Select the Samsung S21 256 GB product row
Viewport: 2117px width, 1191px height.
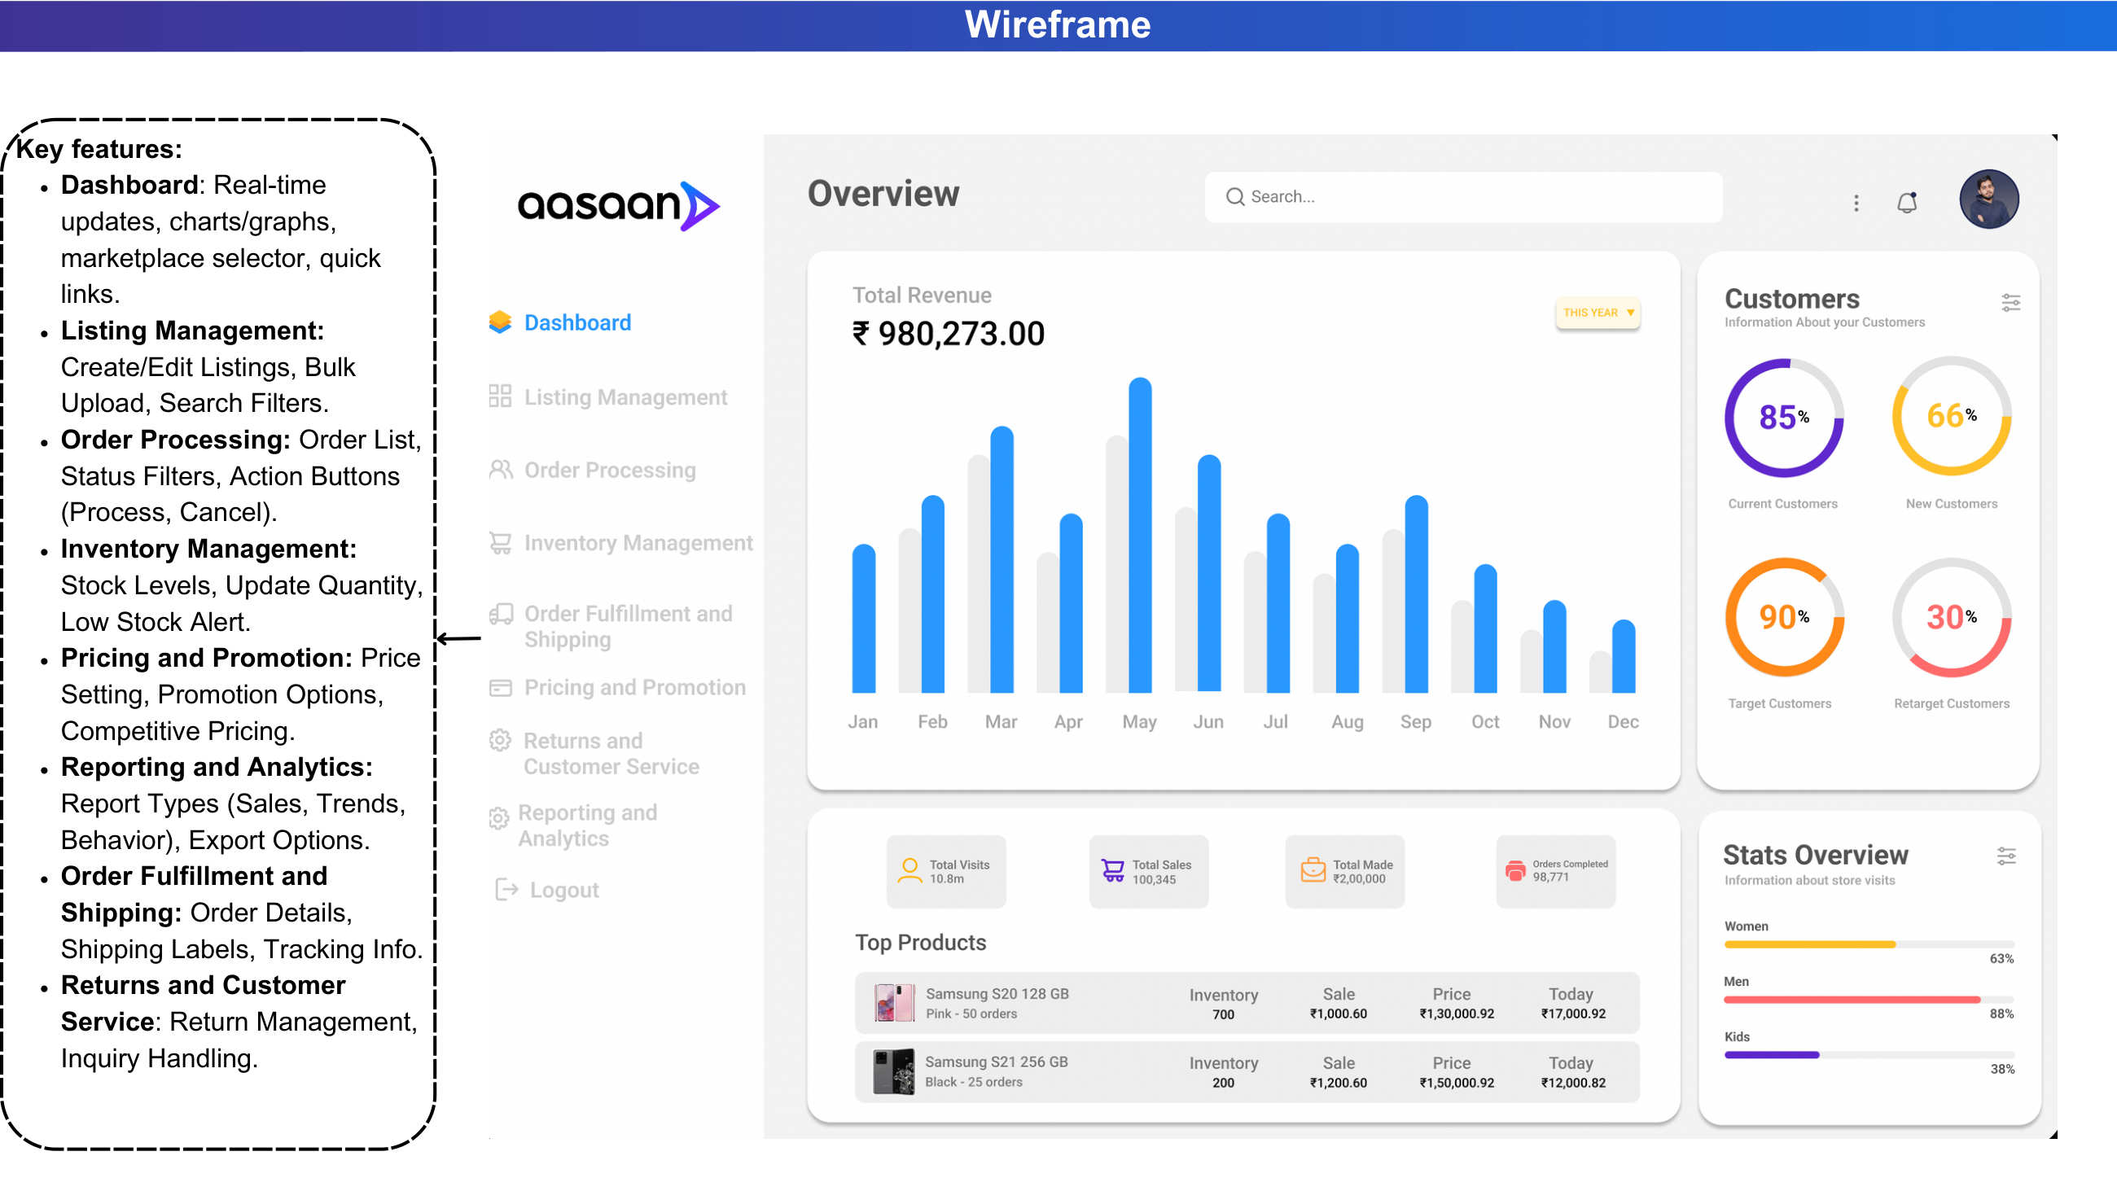tap(1247, 1072)
